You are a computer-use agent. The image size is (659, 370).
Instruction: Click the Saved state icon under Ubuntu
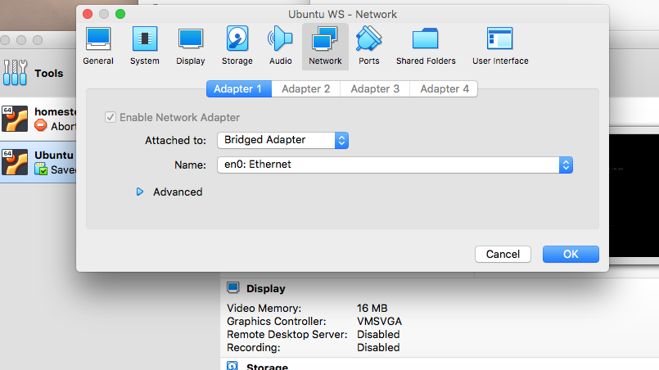(x=41, y=169)
